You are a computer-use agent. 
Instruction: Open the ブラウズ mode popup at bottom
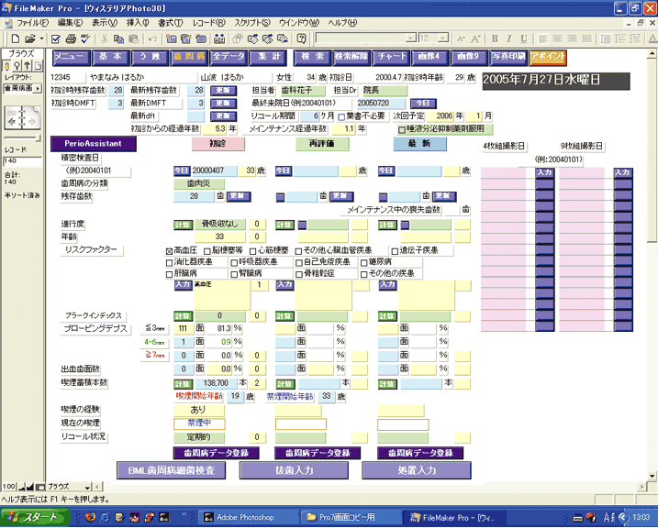tap(64, 486)
